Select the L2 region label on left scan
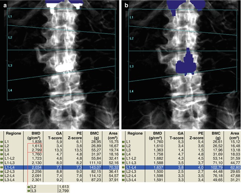This screenshot has height=193, width=241. [10, 37]
